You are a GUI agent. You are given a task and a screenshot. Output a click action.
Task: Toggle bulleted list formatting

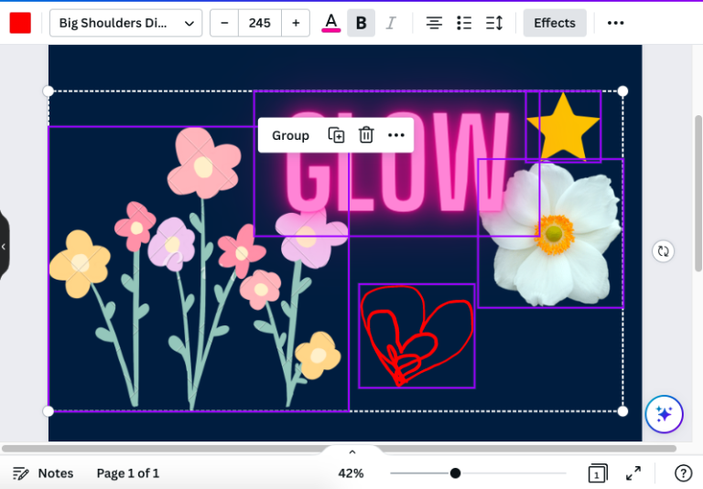464,23
